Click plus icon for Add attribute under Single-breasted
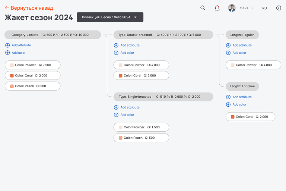The width and height of the screenshot is (286, 191). tap(116, 107)
